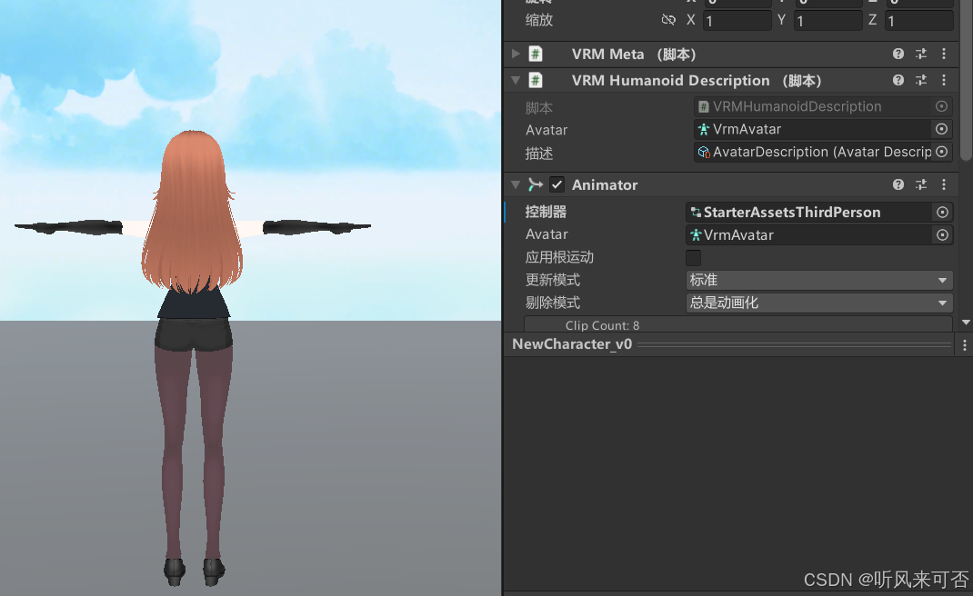The image size is (973, 596).
Task: Click the scale constrain link icon beside 缩放
Action: click(667, 19)
